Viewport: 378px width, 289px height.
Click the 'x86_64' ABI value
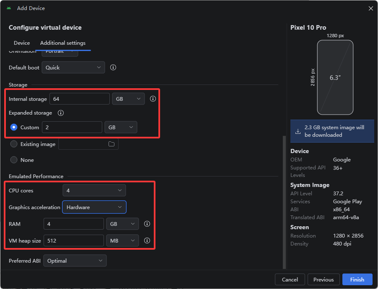342,210
